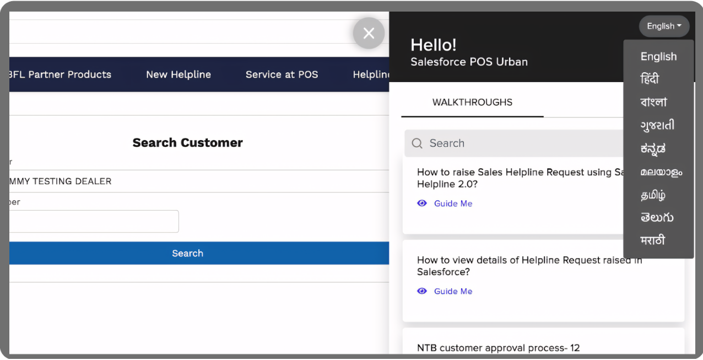The width and height of the screenshot is (703, 360).
Task: Open the English language dropdown
Action: click(x=663, y=26)
